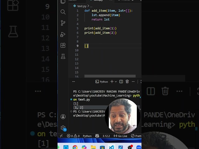Open panel views overflow ellipsis at left

pos(73,82)
